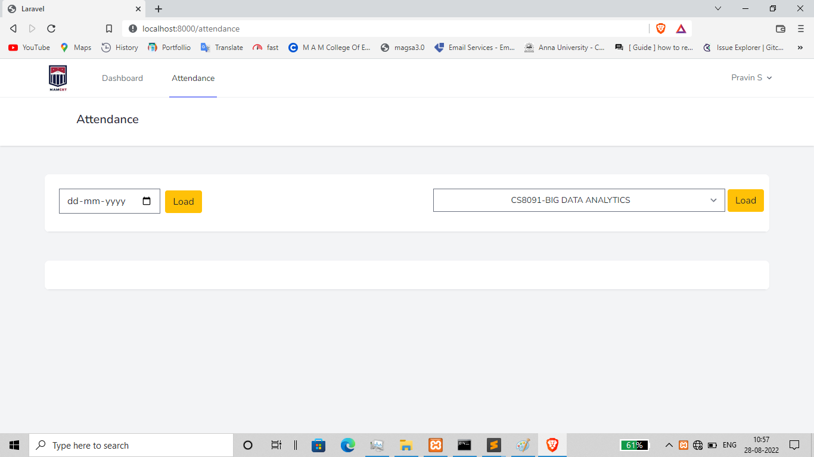Open Sublime Text from the taskbar
Viewport: 814px width, 457px height.
[493, 445]
